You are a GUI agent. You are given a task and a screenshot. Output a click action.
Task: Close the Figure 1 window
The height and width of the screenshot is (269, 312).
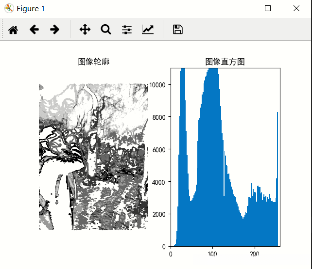tap(296, 8)
